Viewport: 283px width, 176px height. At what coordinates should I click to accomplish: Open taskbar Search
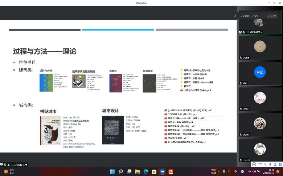click(120, 171)
